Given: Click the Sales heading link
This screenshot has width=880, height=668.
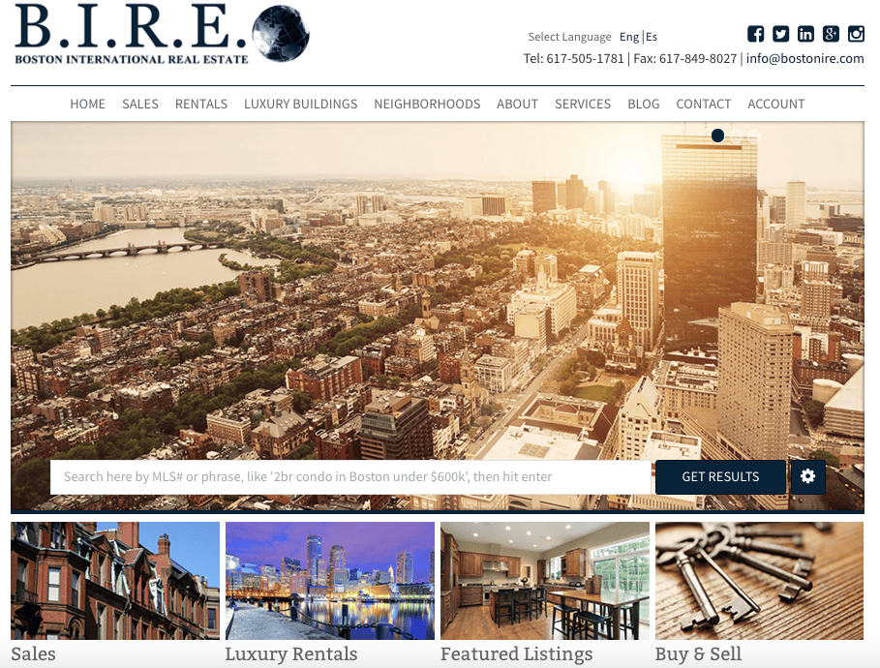Looking at the screenshot, I should (33, 654).
